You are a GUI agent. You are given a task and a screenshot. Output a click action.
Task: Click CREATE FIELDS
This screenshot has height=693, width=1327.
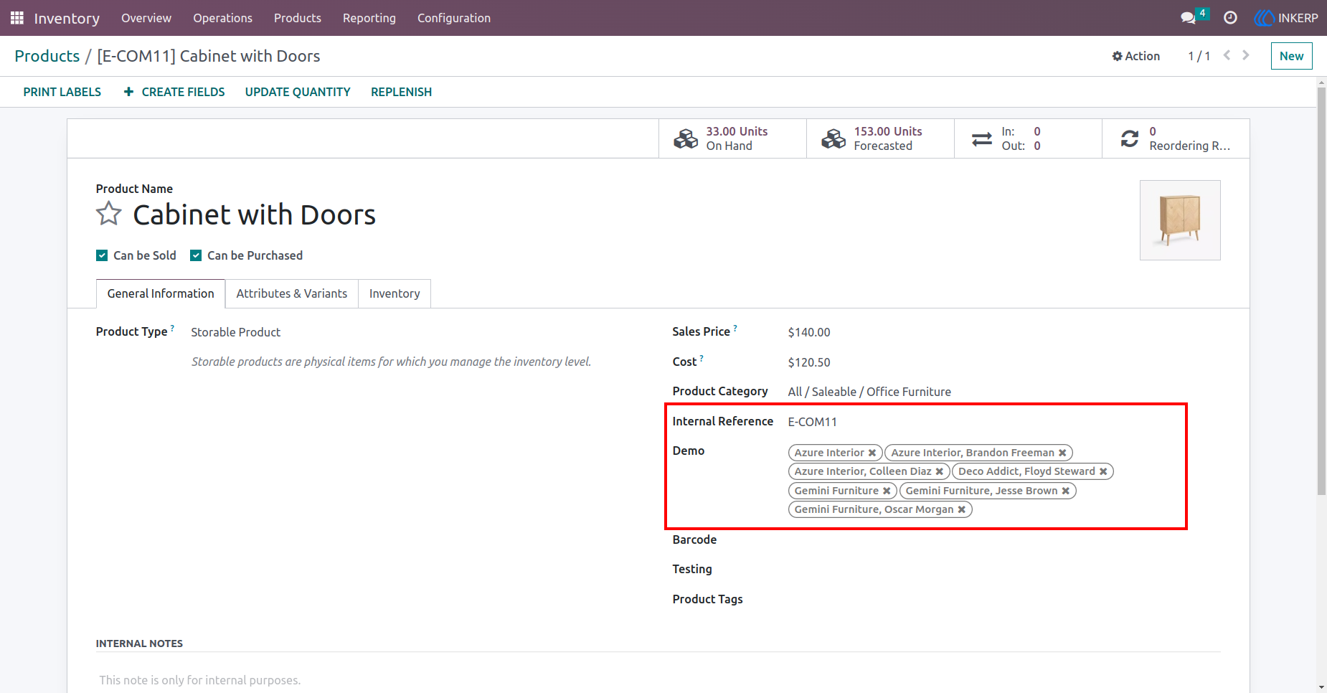coord(174,92)
